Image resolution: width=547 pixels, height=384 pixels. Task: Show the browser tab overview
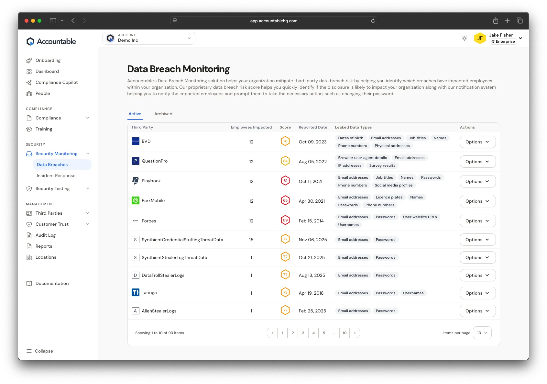click(x=520, y=21)
